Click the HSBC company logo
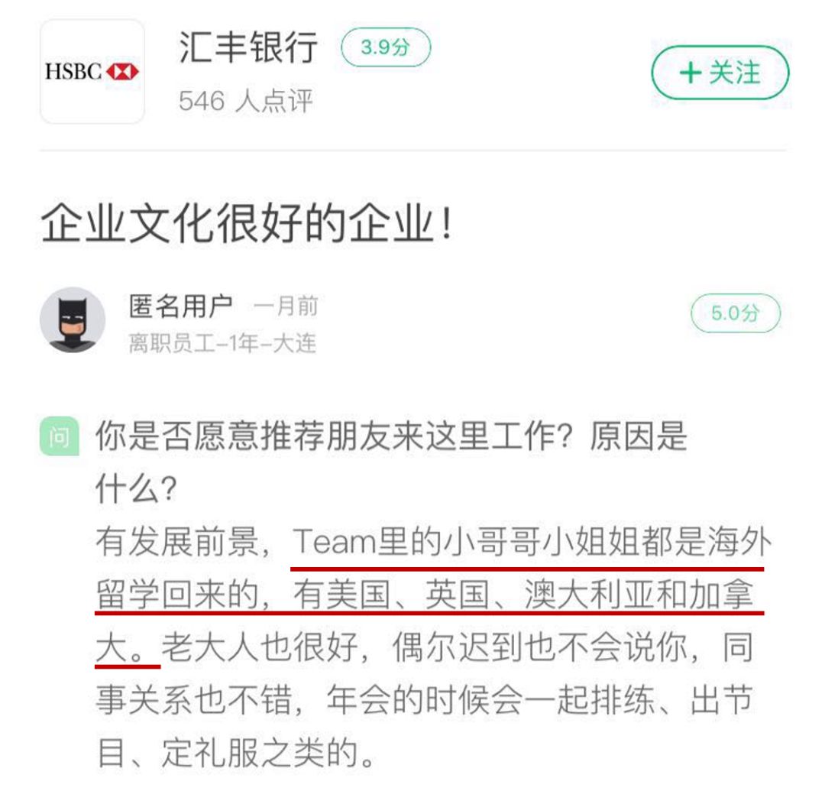Screen dimensions: 825x804 tap(92, 72)
